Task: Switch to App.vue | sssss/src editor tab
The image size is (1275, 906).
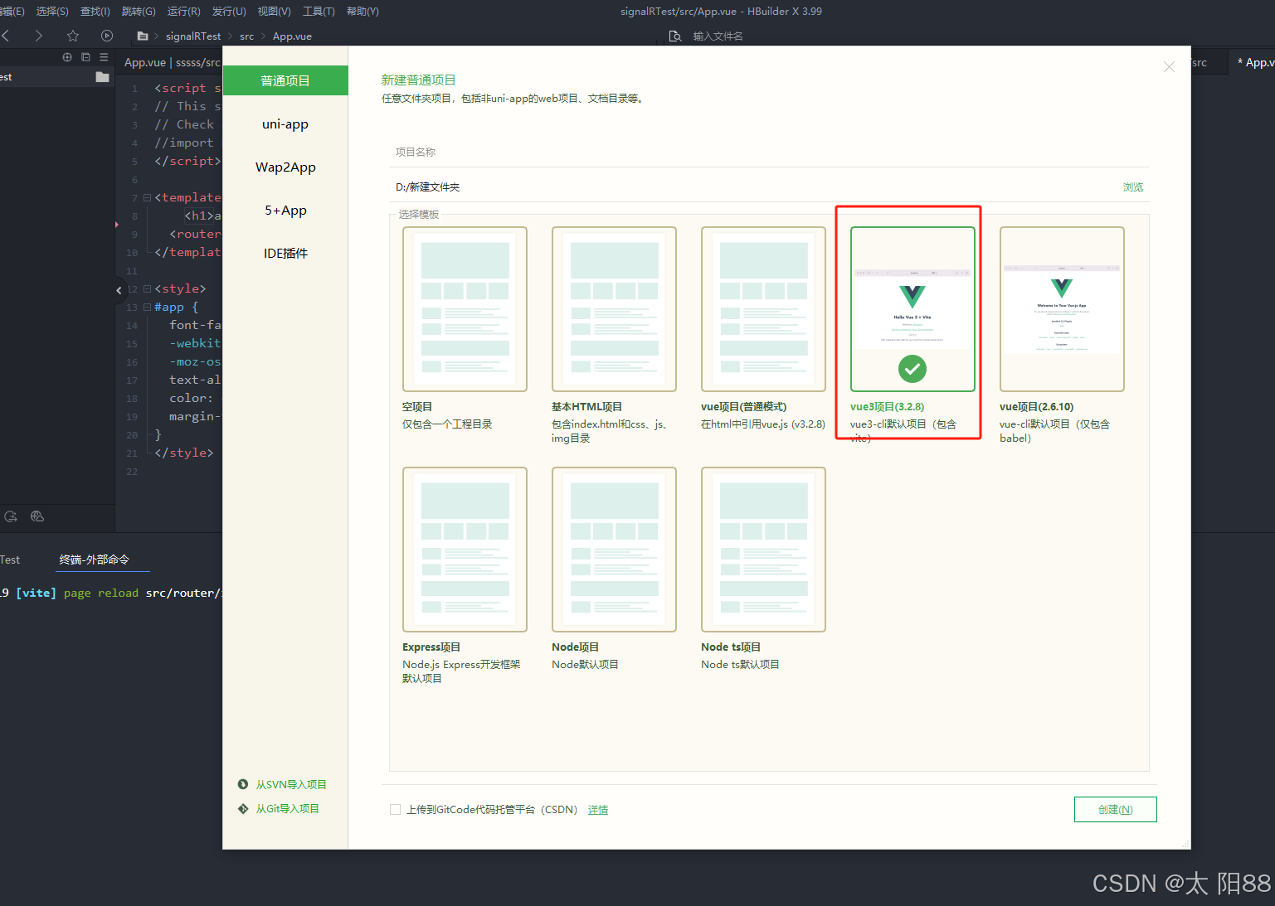Action: coord(171,62)
